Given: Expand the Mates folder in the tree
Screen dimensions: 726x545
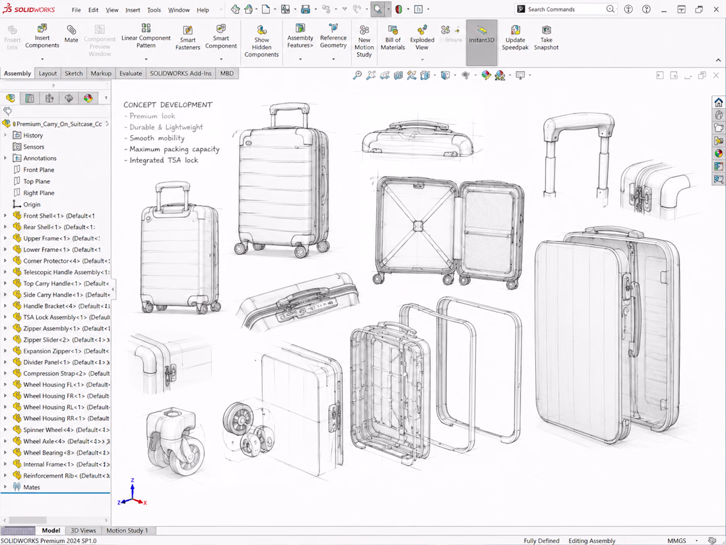Looking at the screenshot, I should click(5, 487).
